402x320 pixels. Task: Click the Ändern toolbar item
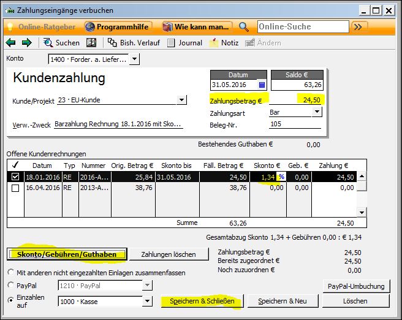(x=263, y=42)
